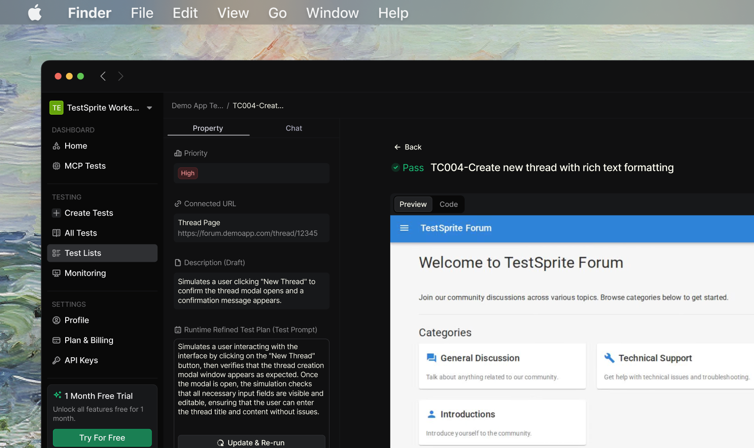Click the MCP Tests chip icon

56,166
